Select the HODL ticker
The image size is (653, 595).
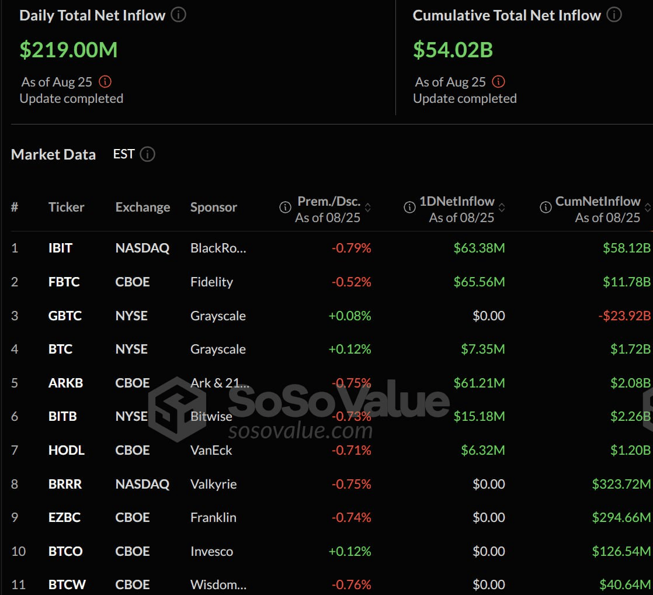(67, 451)
